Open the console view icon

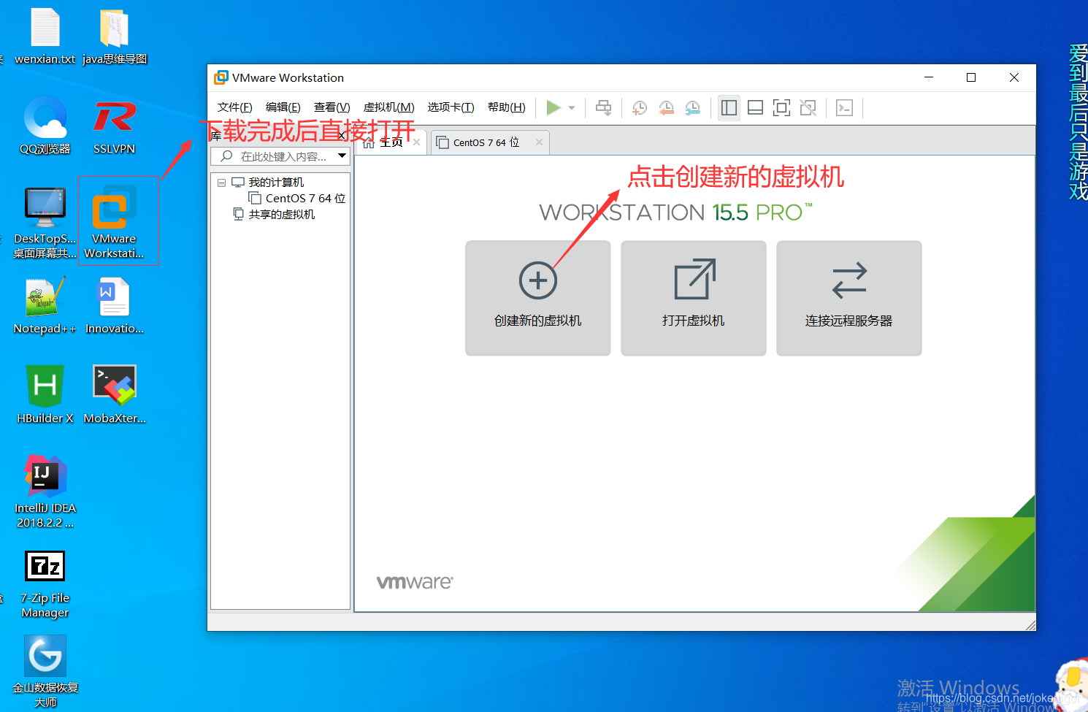coord(845,108)
